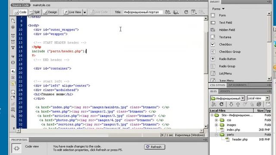Screen dimensions: 276x155
Task: Click the Local Files column header
Action: pos(231,111)
